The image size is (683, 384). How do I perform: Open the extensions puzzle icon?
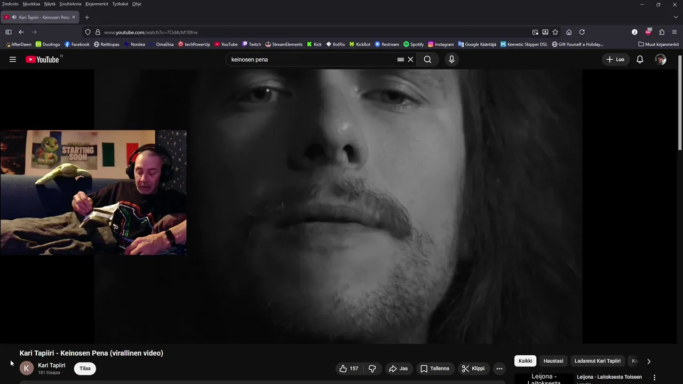point(662,32)
